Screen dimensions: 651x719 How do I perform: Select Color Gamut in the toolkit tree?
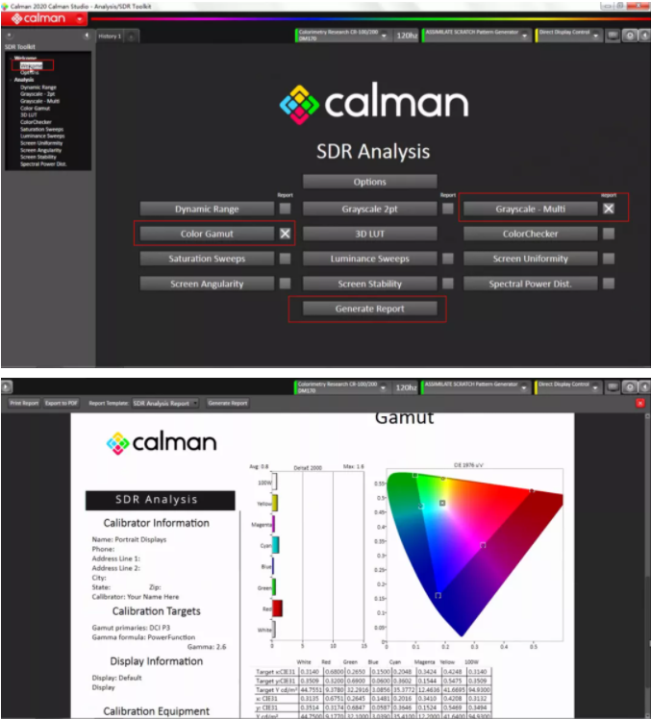(x=35, y=109)
